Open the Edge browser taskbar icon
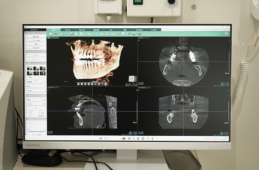This screenshot has width=259, height=170. (138, 138)
